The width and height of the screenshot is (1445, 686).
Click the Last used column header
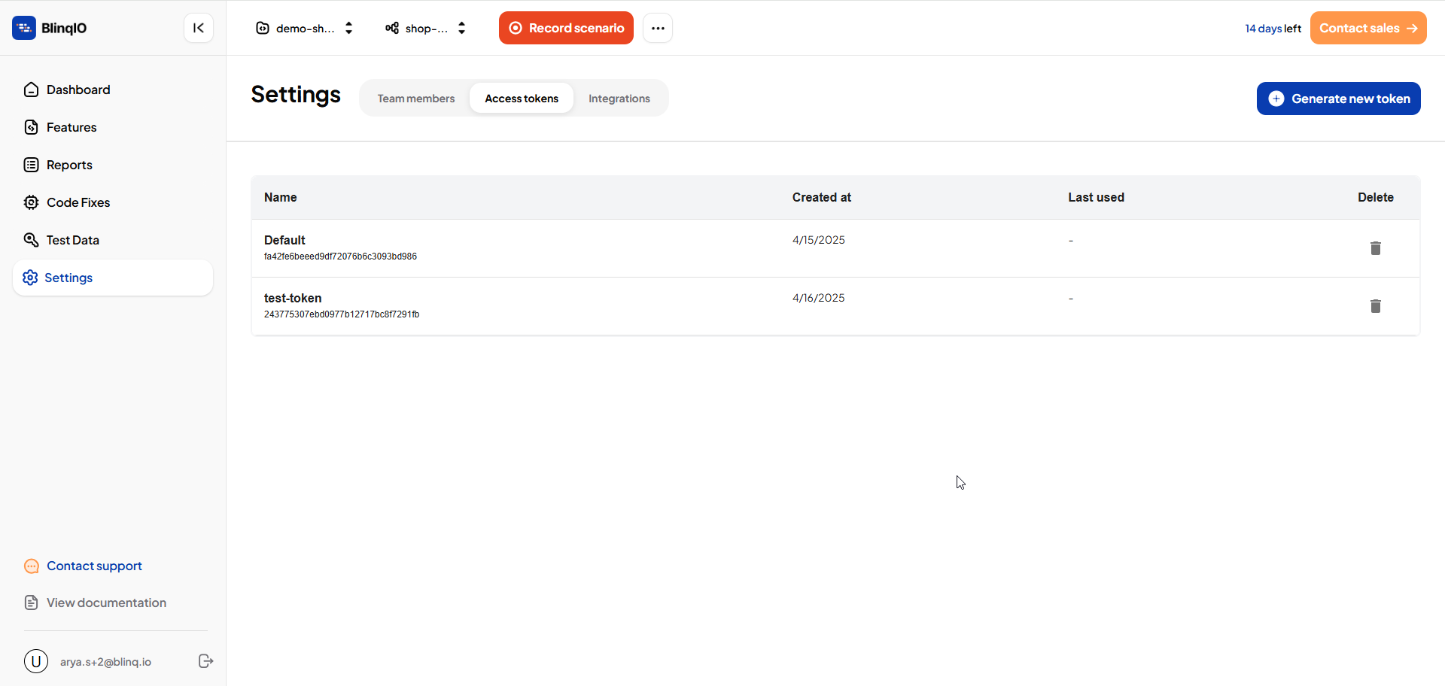[x=1097, y=197]
